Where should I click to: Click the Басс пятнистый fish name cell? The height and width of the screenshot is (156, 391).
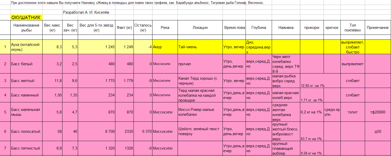(26, 148)
